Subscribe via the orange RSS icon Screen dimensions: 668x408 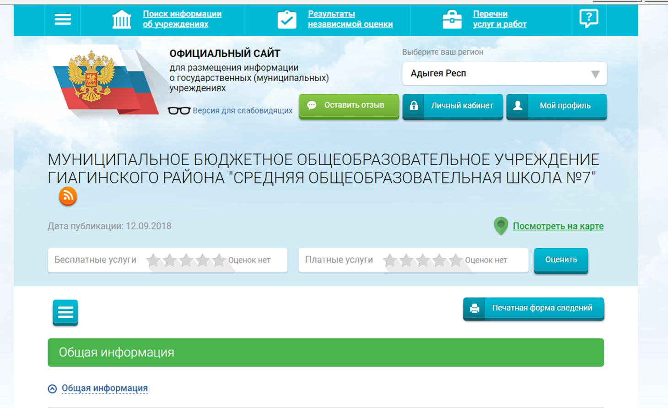(x=68, y=196)
